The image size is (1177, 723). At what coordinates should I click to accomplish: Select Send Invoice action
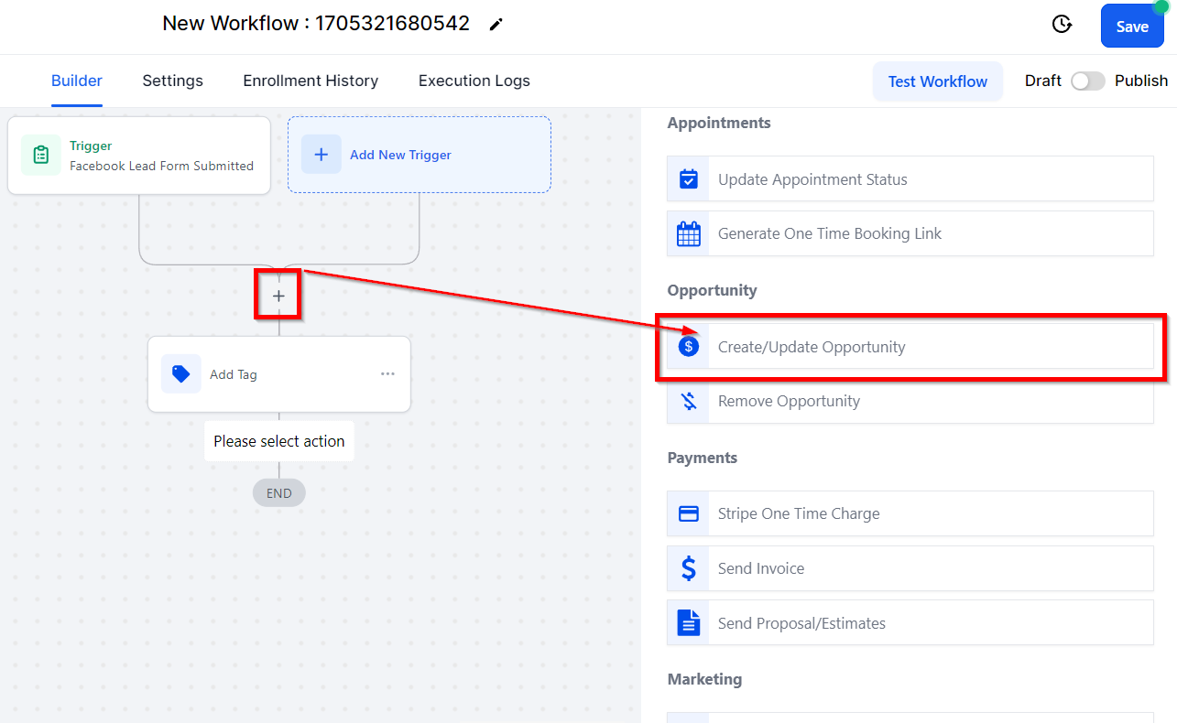[910, 568]
